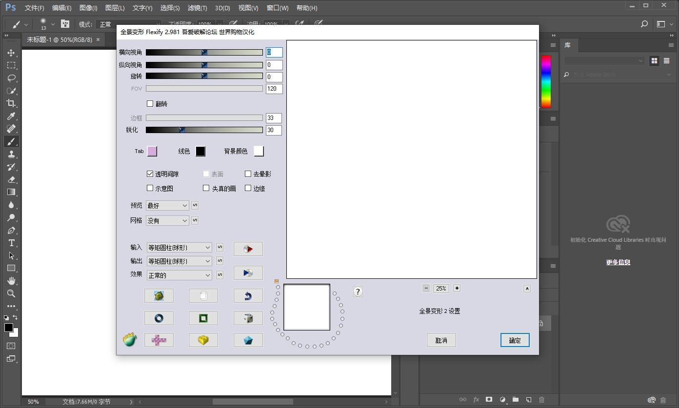679x408 pixels.
Task: Click the 横向视角 value input field
Action: pos(274,53)
